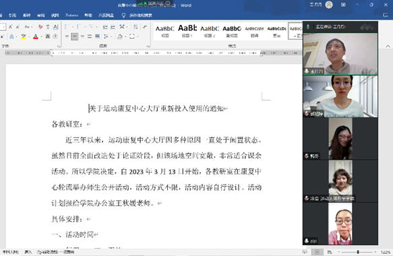Click the 王月月 account name in title bar
The height and width of the screenshot is (256, 393).
(x=315, y=5)
